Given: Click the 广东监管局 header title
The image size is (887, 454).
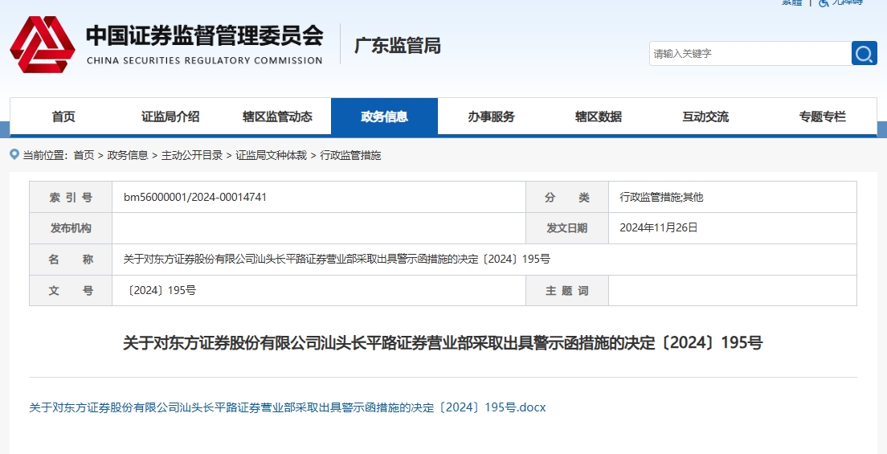Looking at the screenshot, I should [398, 45].
